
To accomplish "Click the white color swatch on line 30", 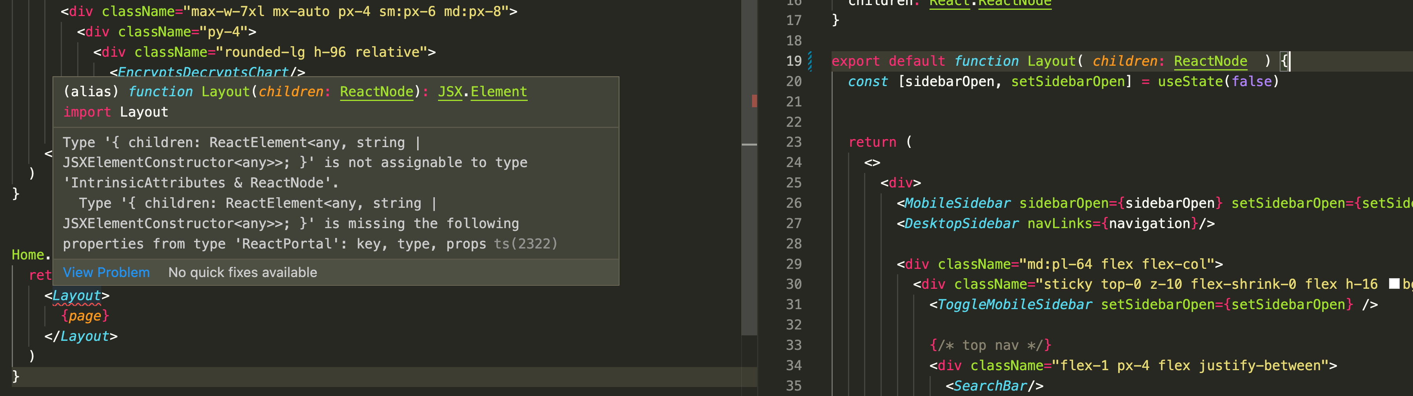I will click(1394, 283).
